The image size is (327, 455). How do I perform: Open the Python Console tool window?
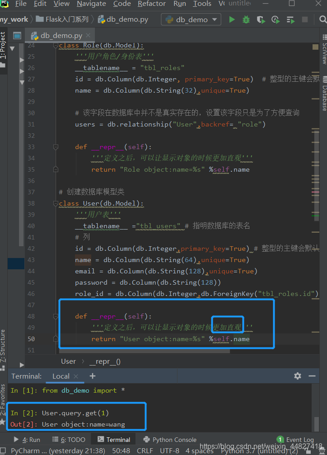tap(170, 440)
